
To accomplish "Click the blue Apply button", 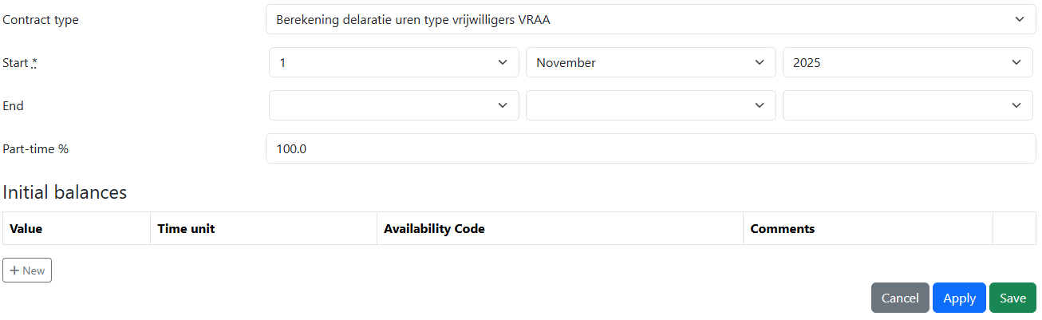I will (959, 298).
